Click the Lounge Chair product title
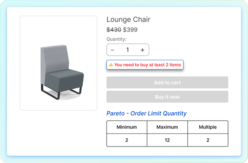Screen dimensions: 248x163 tap(128, 20)
